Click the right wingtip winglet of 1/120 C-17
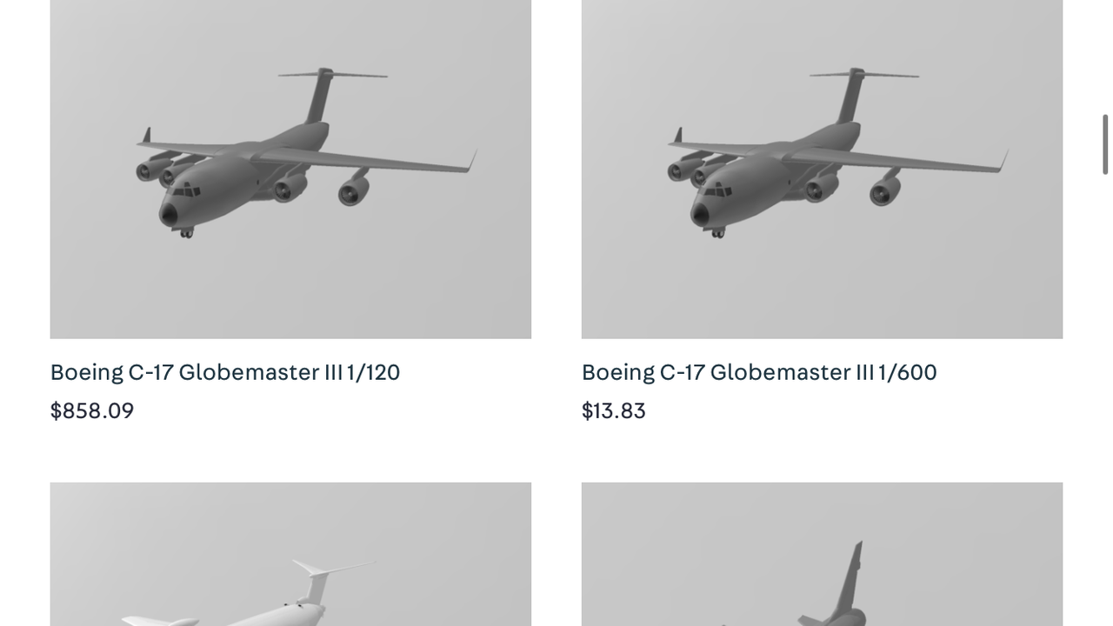Screen dimensions: 1113x626 [473, 159]
